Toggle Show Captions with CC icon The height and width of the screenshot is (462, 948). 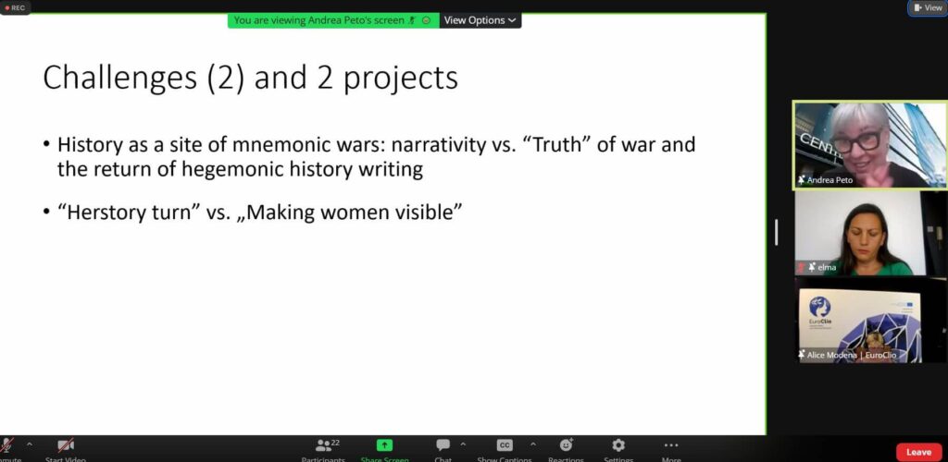tap(505, 445)
